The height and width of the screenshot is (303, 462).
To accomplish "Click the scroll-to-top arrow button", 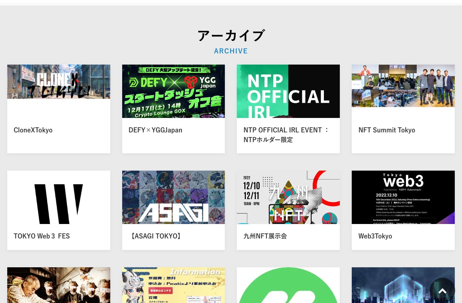I will [442, 290].
